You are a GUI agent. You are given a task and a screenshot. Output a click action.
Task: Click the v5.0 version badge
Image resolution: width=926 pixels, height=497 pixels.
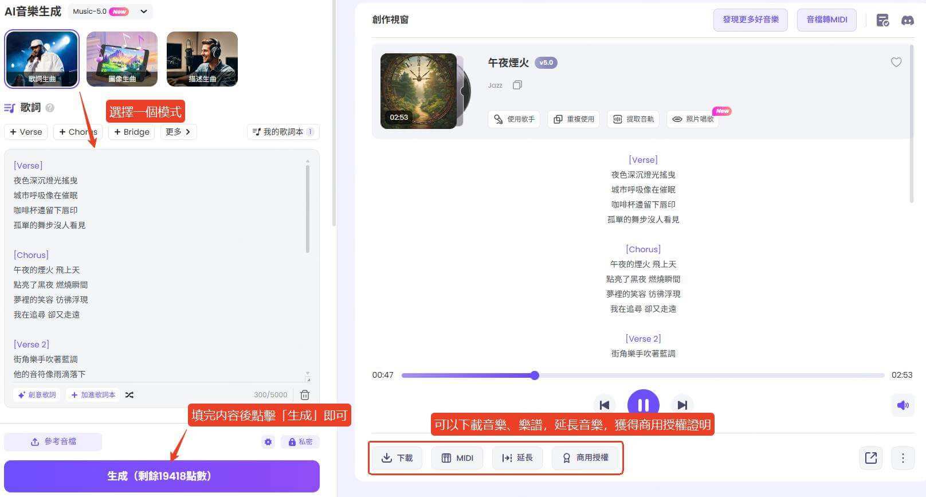click(546, 62)
